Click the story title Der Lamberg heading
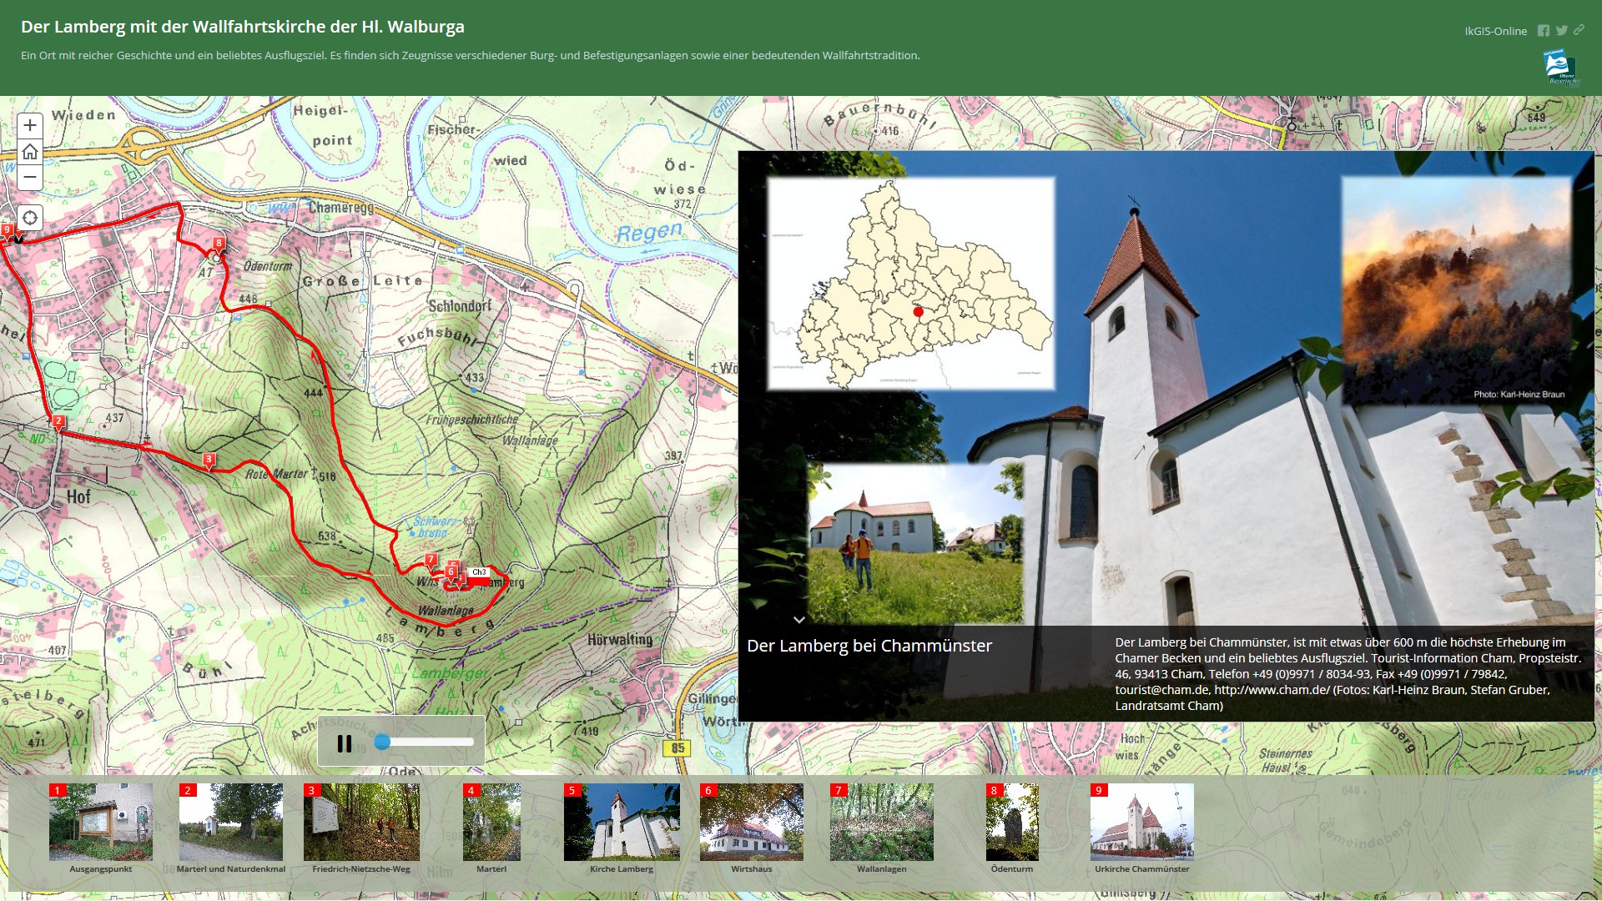 [243, 27]
